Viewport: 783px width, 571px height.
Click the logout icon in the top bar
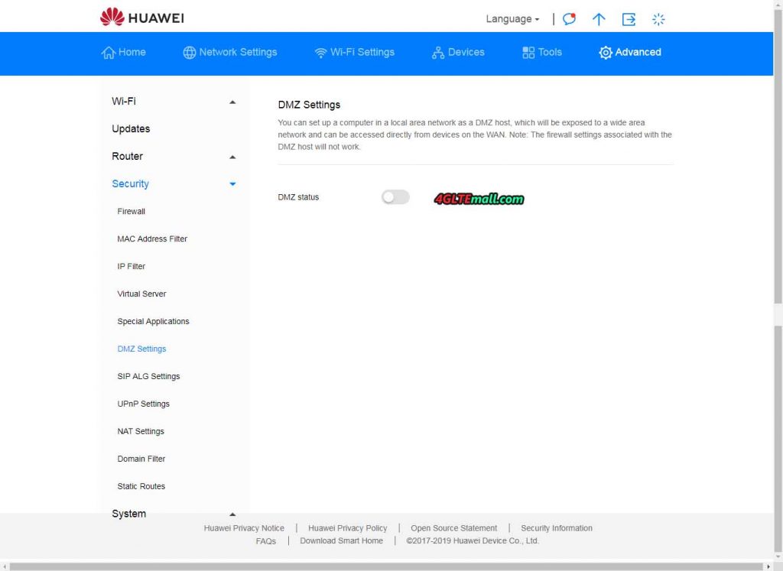(x=629, y=19)
